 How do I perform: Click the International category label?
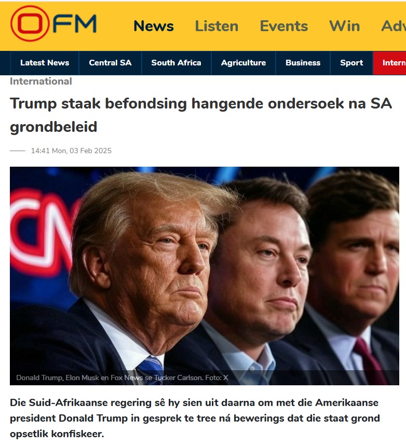41,82
